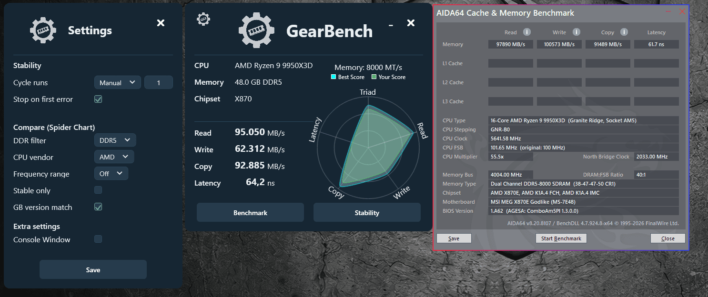Click the L3 Cache Latency result field
This screenshot has height=297, width=708.
(657, 101)
